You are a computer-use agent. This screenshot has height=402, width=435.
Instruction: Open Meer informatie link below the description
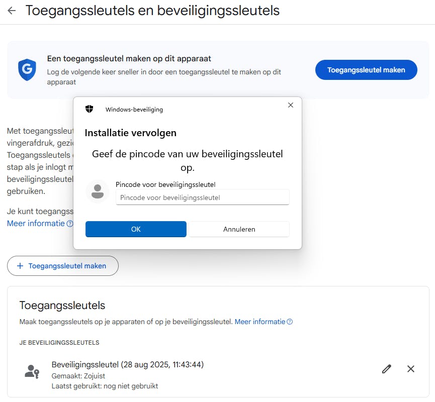(36, 223)
